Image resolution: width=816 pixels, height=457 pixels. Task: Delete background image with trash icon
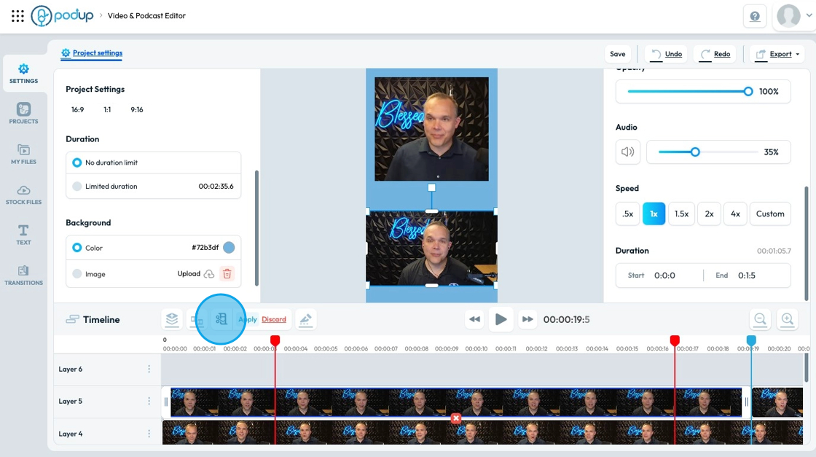coord(227,274)
